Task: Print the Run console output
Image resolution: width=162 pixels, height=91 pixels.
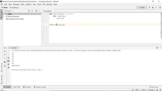Action: [x=8, y=64]
